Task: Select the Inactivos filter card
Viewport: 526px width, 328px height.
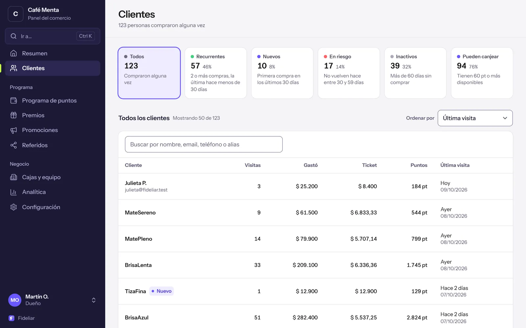Action: 415,73
